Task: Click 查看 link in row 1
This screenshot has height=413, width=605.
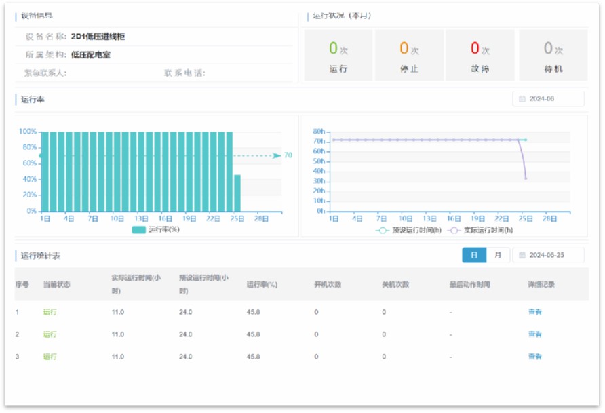Action: 534,312
